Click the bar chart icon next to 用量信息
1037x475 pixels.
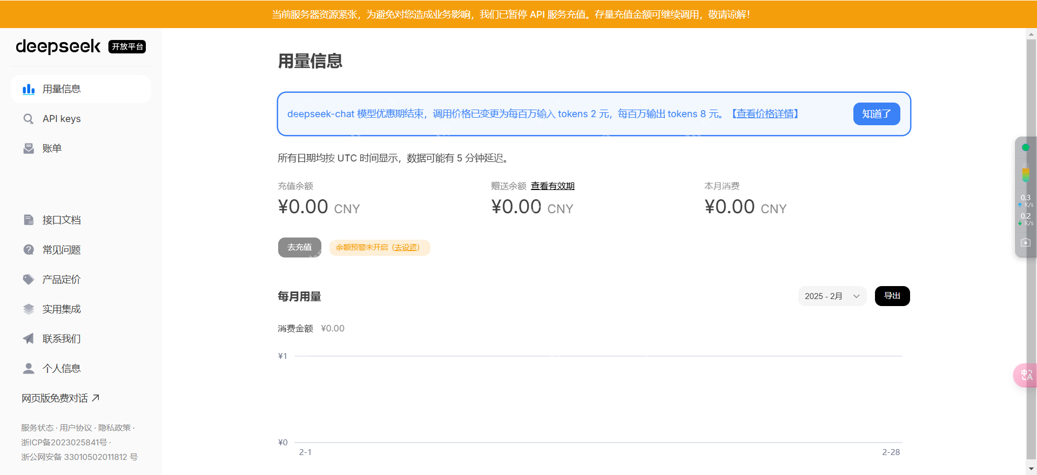29,89
